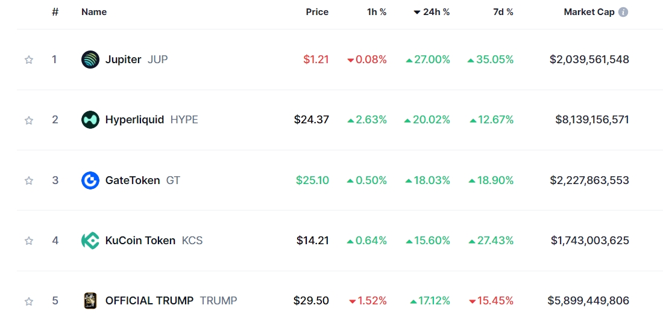This screenshot has width=663, height=320.
Task: Star the OFFICIAL TRUMP row
Action: (x=29, y=301)
